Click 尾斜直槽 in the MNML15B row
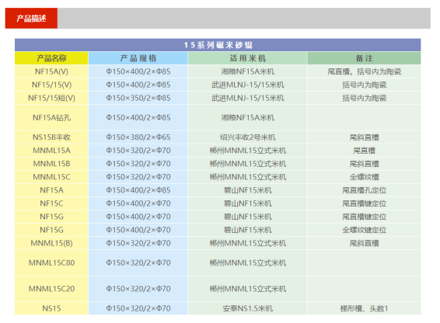The width and height of the screenshot is (440, 323). click(365, 164)
